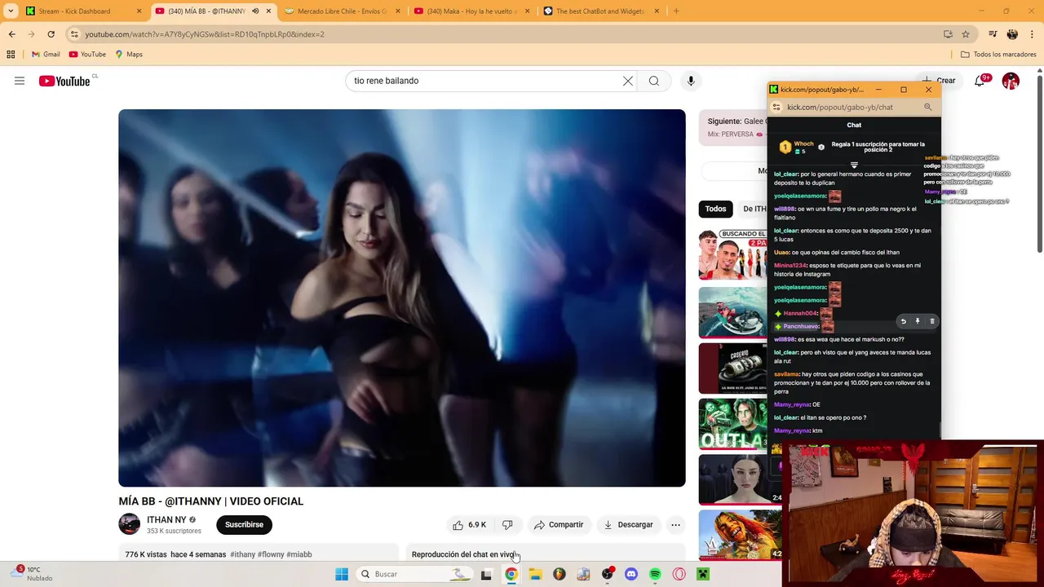This screenshot has height=587, width=1044.
Task: Delete Pancnhuevo's chat message with trash icon
Action: (932, 321)
